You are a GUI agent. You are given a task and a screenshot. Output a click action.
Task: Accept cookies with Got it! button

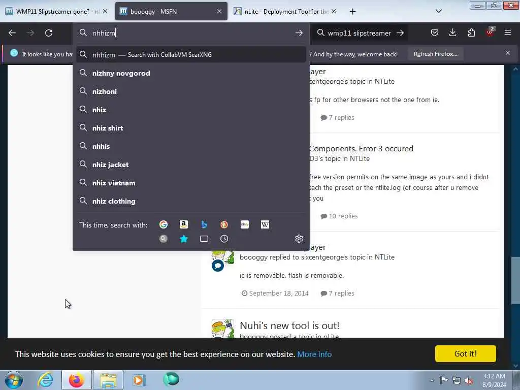[x=465, y=353]
